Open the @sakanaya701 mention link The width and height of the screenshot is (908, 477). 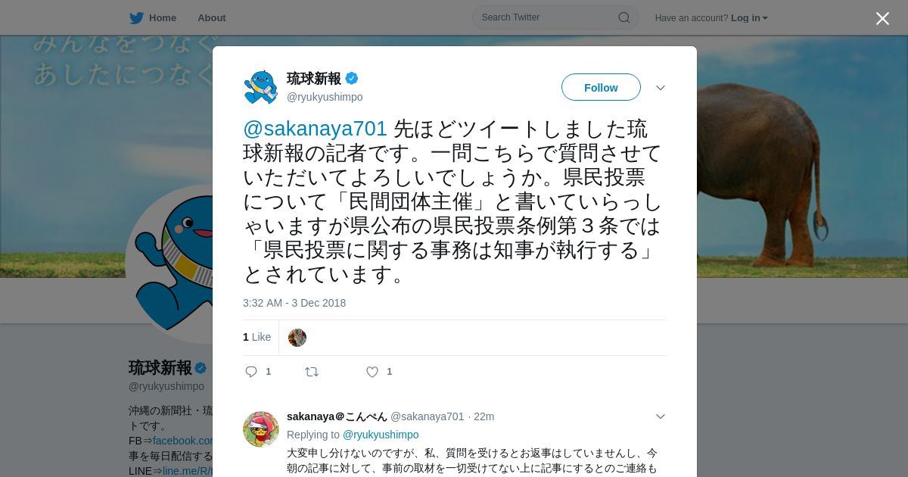(x=315, y=129)
